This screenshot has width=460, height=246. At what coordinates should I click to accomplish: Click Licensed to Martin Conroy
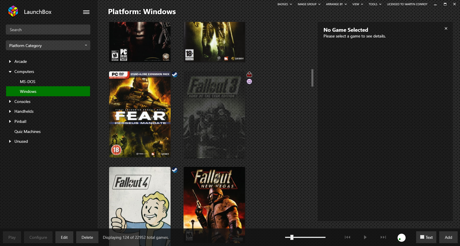(407, 4)
